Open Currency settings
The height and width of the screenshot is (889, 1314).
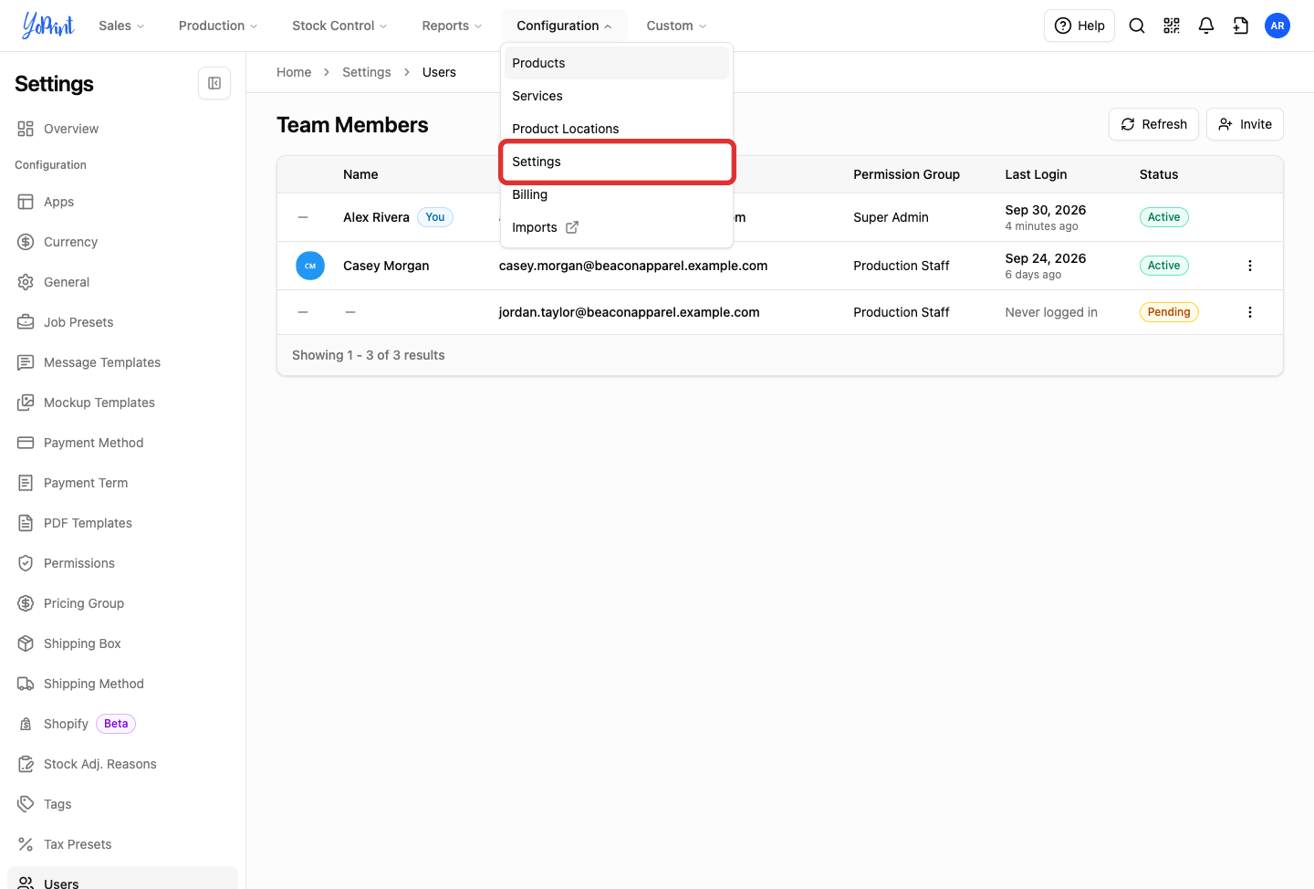pos(122,242)
